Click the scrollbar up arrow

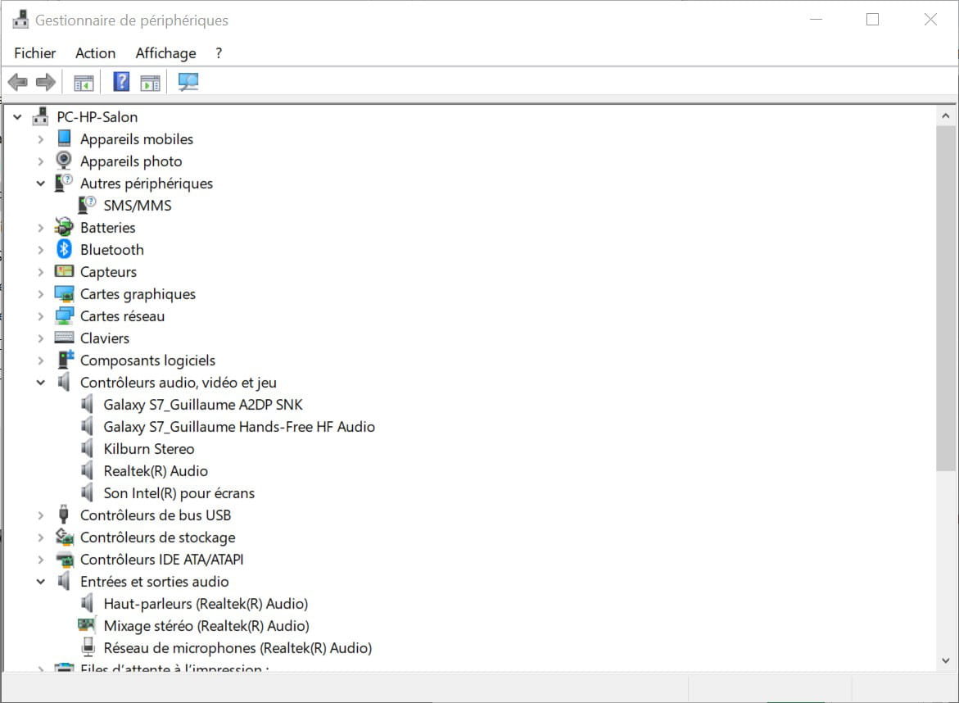(x=946, y=115)
